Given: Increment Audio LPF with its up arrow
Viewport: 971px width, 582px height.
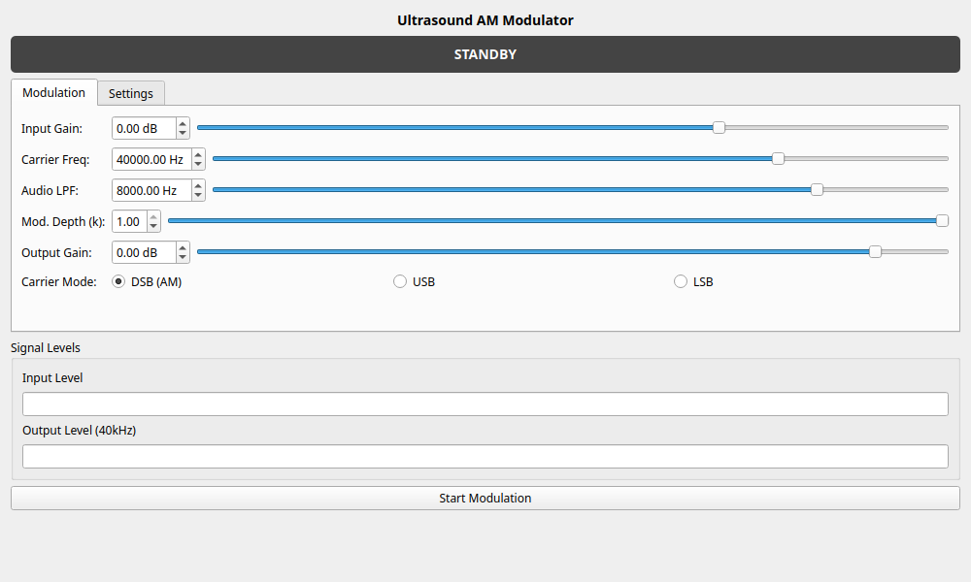Looking at the screenshot, I should click(x=198, y=185).
